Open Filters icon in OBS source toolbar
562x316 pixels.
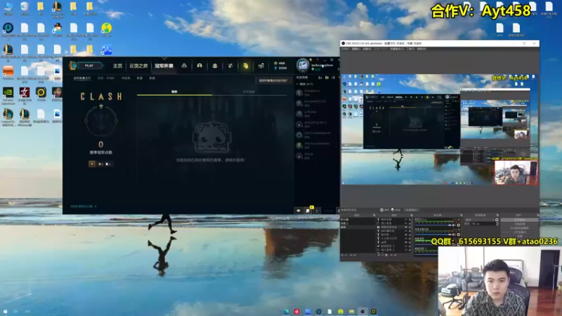point(393,210)
